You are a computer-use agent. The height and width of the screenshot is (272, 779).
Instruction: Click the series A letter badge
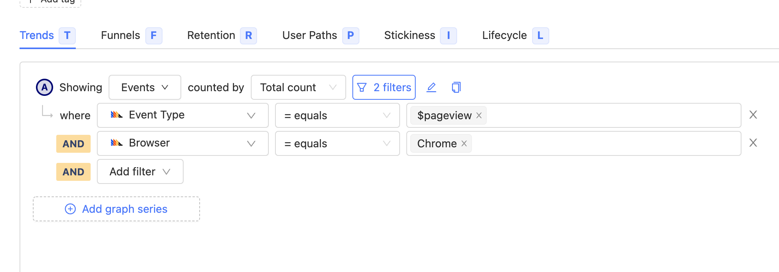(x=45, y=87)
